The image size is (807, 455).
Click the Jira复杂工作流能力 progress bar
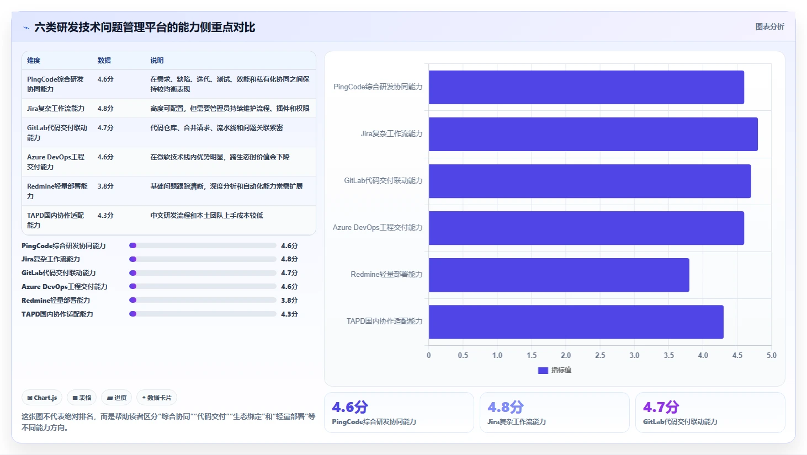(203, 259)
